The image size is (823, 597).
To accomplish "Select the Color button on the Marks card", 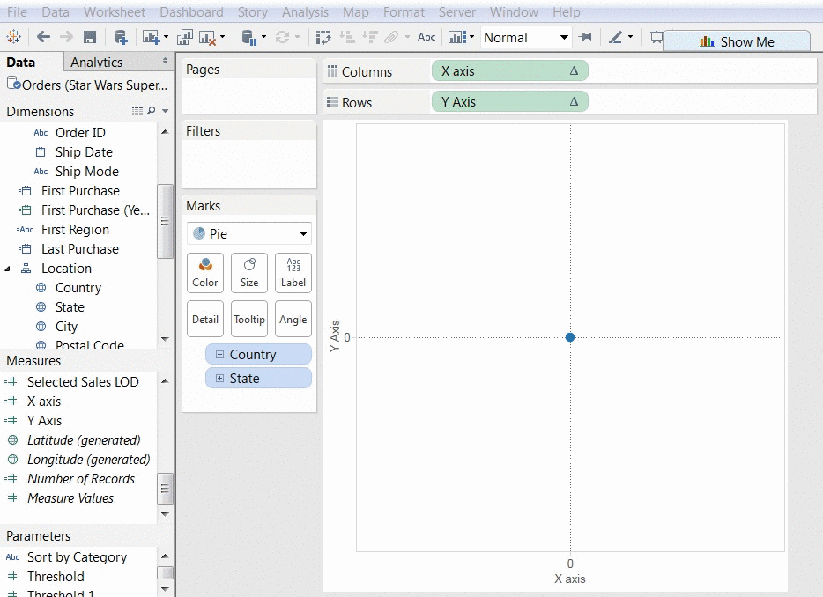I will pyautogui.click(x=204, y=273).
